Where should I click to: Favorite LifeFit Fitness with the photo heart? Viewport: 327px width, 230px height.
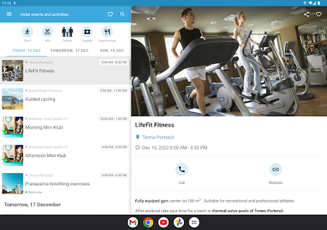coord(319,14)
